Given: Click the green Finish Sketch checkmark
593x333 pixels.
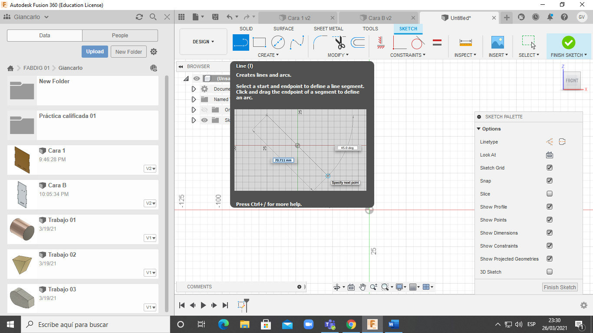Looking at the screenshot, I should [568, 42].
